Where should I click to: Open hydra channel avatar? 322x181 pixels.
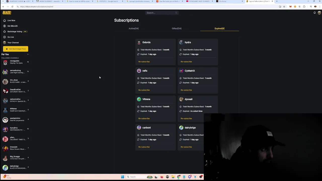pyautogui.click(x=181, y=42)
